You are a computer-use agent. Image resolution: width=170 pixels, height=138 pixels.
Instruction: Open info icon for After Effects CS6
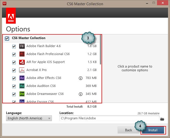[x=81, y=78]
